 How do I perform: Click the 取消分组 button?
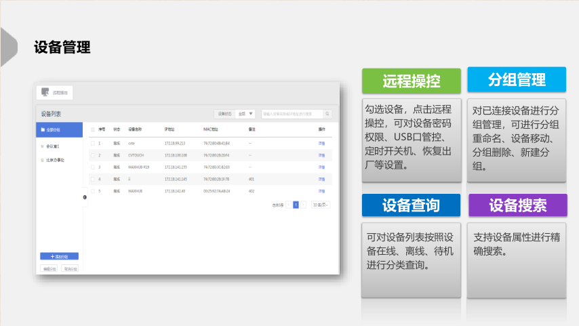[x=70, y=268]
